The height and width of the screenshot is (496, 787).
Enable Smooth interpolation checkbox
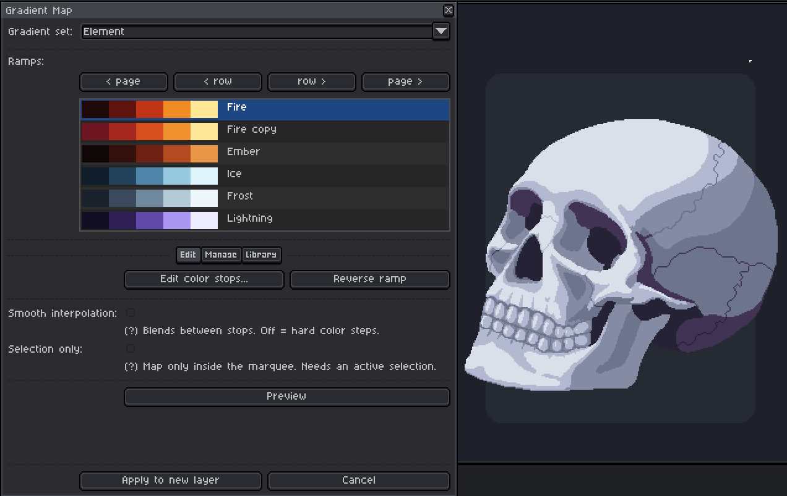click(x=131, y=313)
